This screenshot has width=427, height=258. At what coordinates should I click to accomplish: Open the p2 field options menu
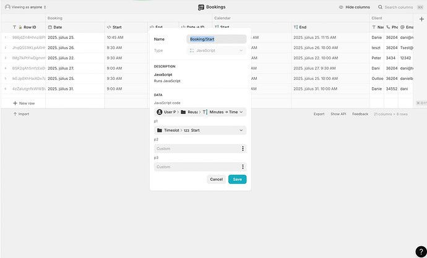243,148
